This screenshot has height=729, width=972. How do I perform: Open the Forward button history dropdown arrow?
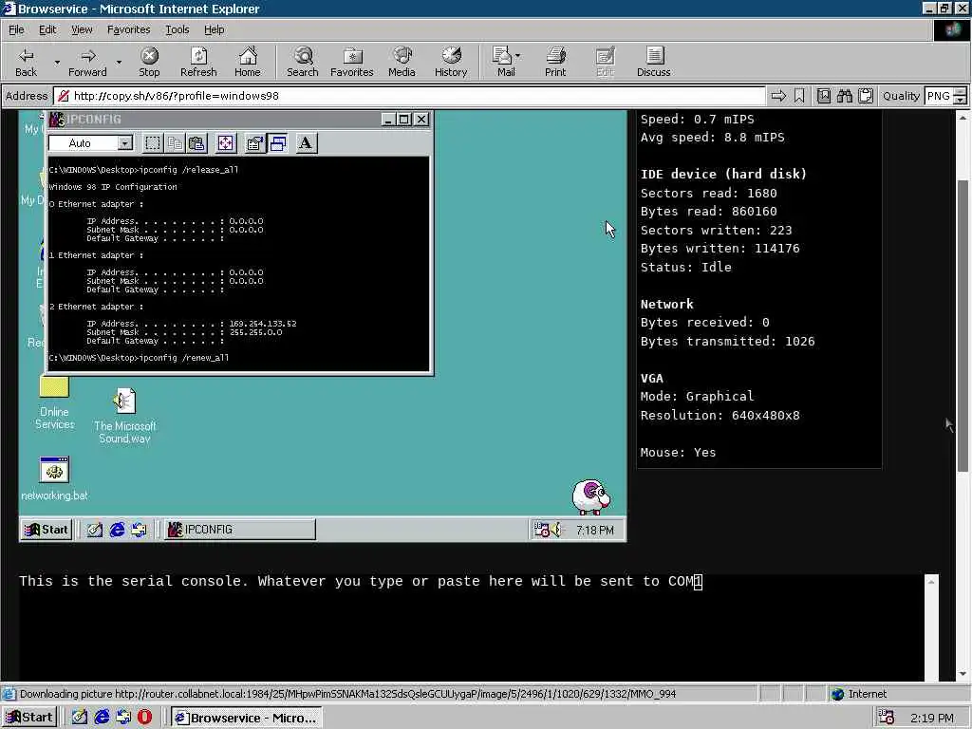(119, 62)
